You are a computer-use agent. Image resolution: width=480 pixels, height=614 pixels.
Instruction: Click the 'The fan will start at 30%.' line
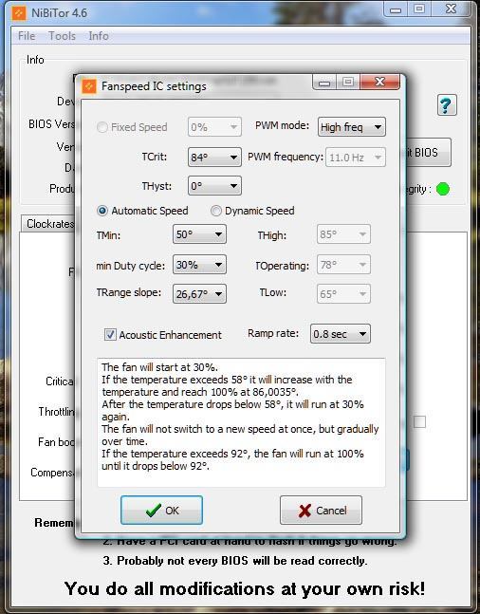[x=159, y=367]
